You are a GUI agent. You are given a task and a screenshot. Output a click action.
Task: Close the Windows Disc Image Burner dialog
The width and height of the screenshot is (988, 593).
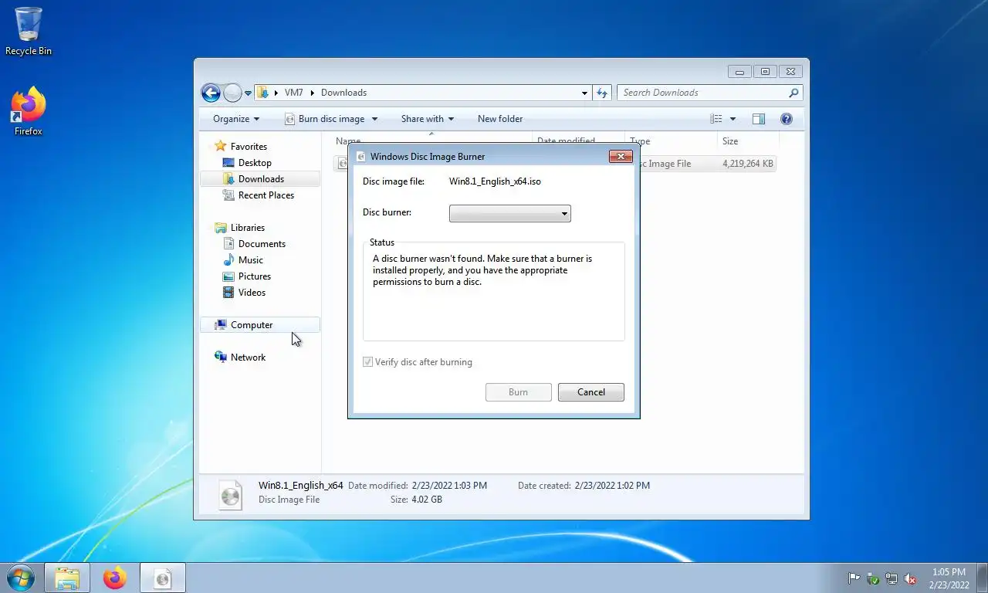621,157
